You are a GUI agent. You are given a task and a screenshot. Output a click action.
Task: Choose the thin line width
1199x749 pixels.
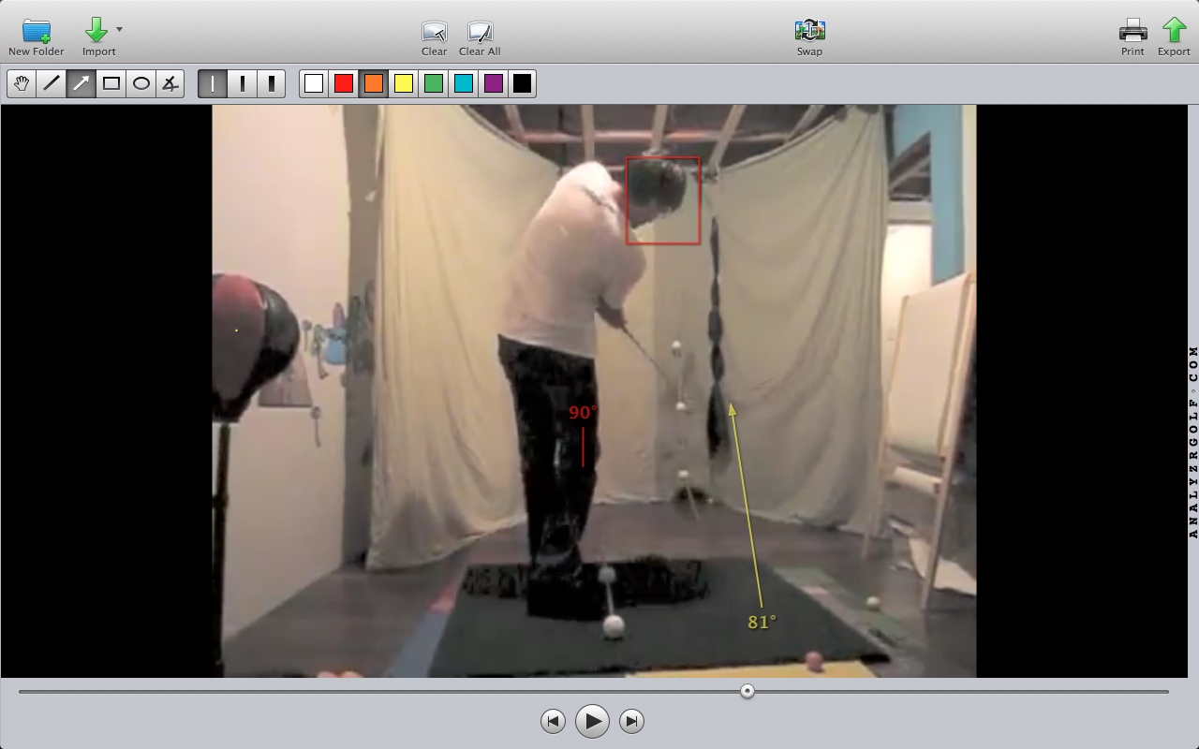213,83
